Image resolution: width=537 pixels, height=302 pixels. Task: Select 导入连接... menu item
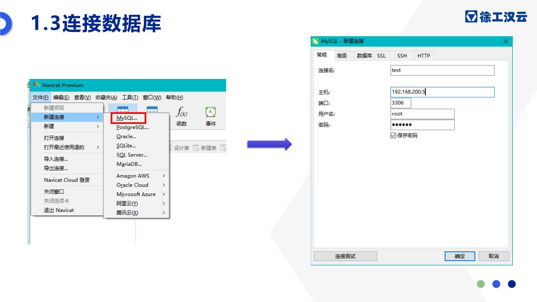tap(56, 159)
